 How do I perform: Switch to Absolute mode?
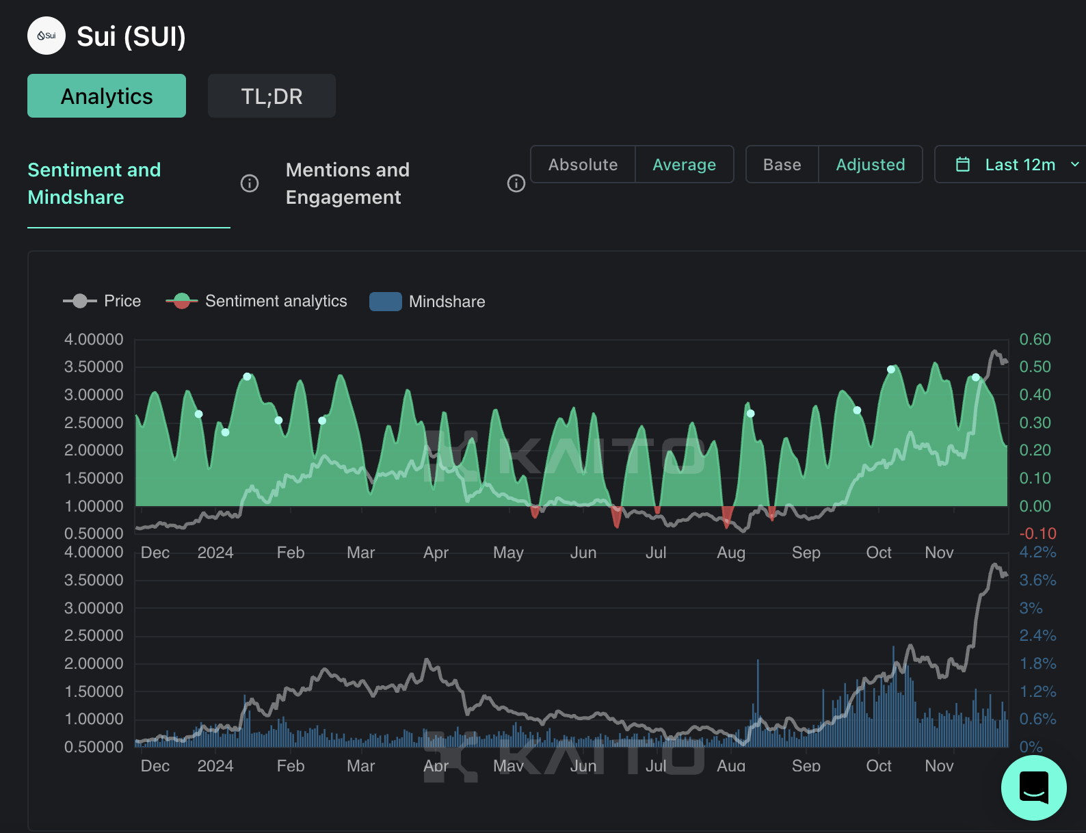[583, 164]
